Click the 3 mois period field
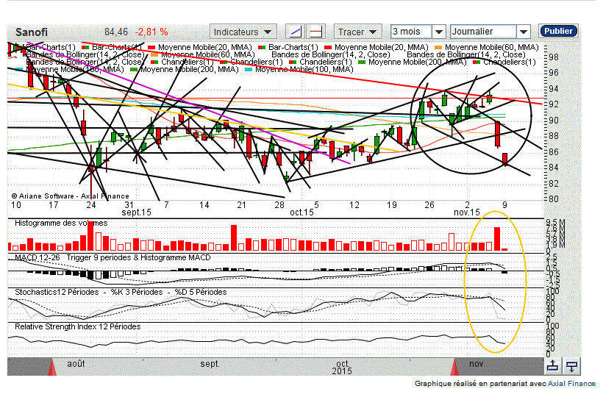 (x=411, y=32)
